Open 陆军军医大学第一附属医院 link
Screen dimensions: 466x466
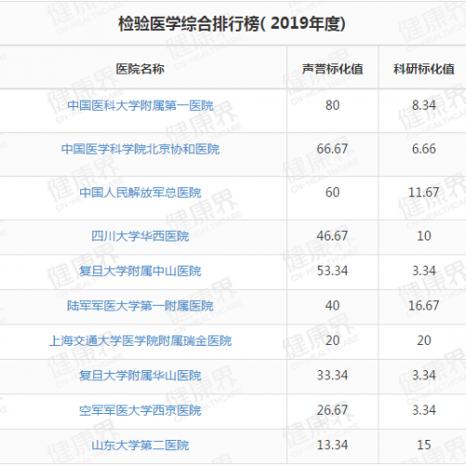tap(141, 306)
